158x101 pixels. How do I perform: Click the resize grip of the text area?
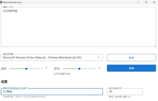[155, 46]
